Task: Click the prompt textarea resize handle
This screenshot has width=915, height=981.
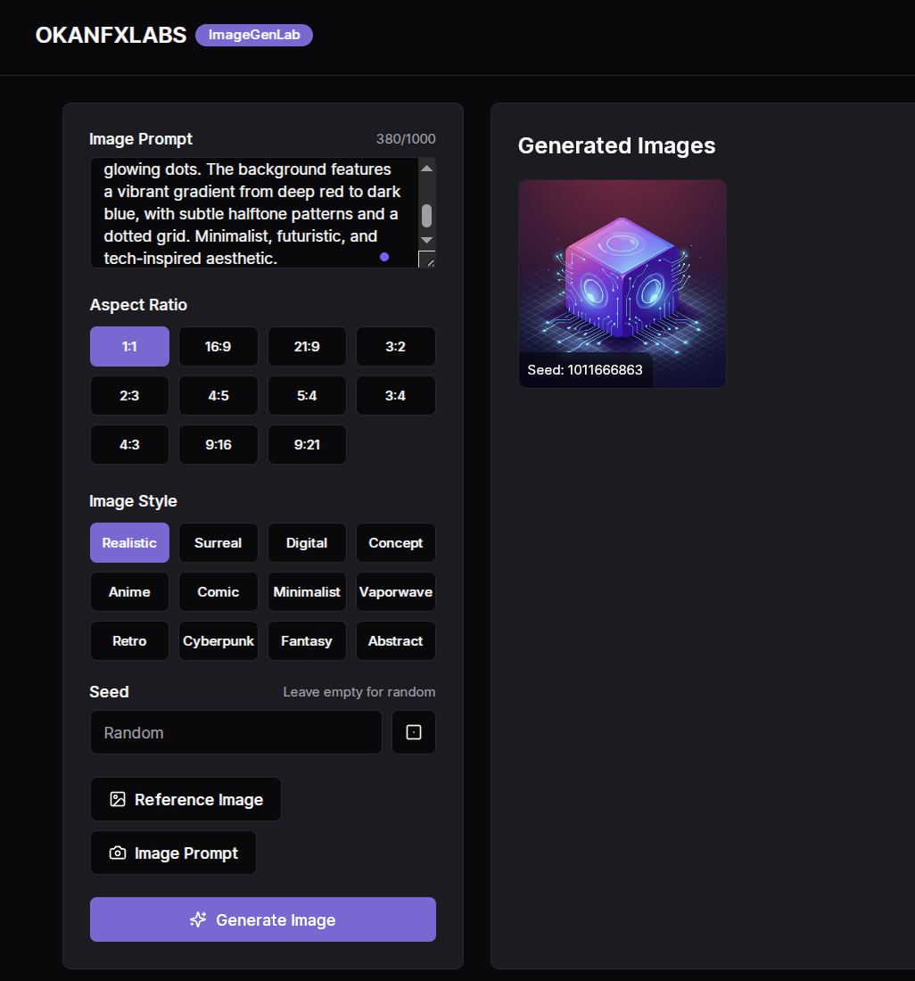Action: point(427,260)
